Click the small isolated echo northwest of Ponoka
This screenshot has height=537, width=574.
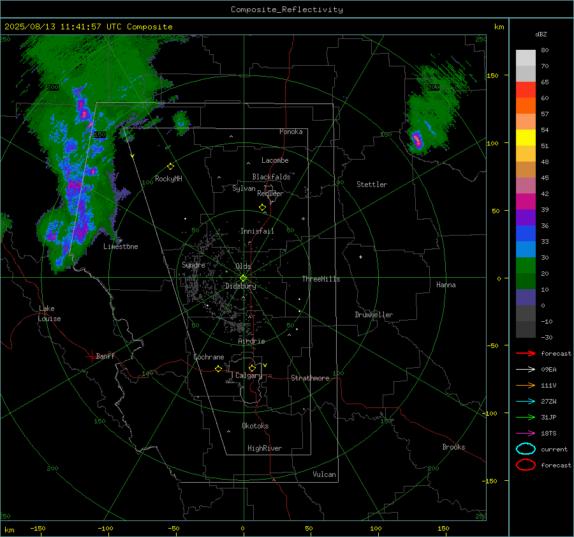pyautogui.click(x=181, y=122)
